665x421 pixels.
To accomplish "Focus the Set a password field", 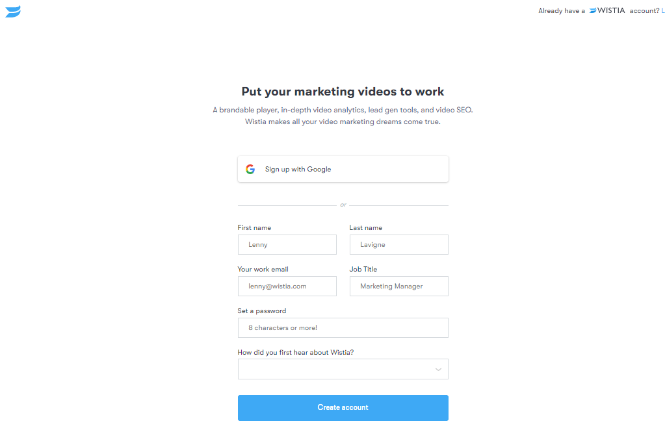I will (x=343, y=327).
